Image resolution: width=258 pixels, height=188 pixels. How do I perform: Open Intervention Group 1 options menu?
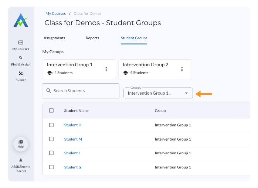(106, 69)
